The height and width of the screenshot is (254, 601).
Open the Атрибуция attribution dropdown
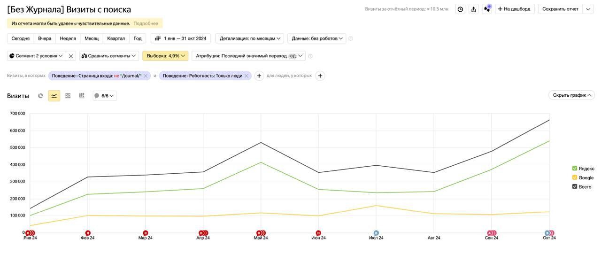click(248, 56)
